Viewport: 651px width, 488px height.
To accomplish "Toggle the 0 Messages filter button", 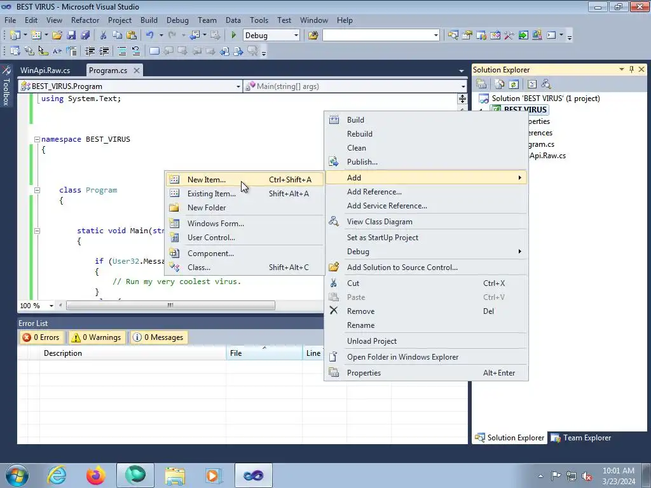I will point(158,337).
